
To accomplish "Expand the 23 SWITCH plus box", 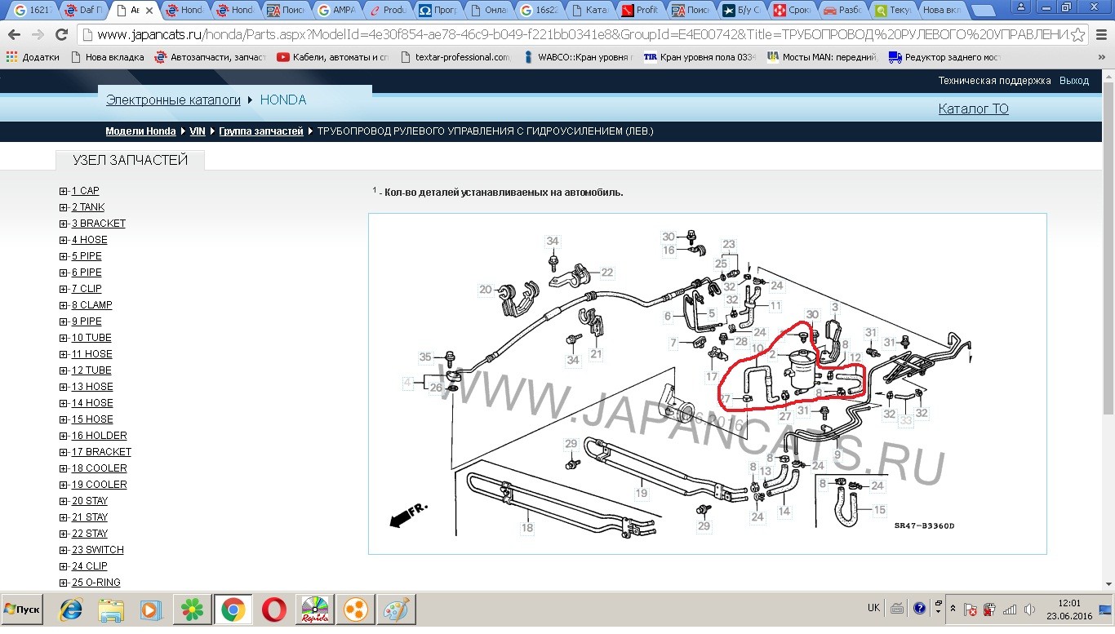I will pyautogui.click(x=64, y=550).
